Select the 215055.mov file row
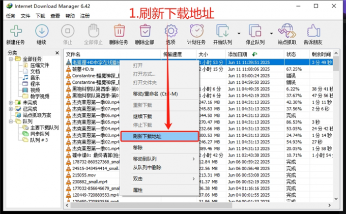The width and height of the screenshot is (346, 214). 198,175
